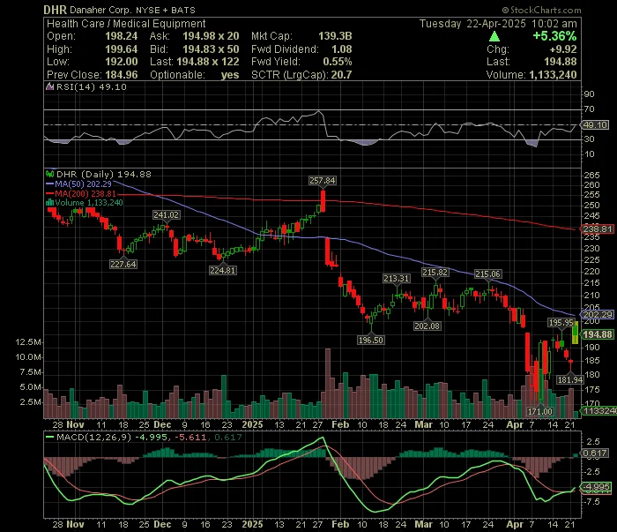Click the MA(200) 238.81 legend text
This screenshot has height=532, width=617.
coord(85,193)
